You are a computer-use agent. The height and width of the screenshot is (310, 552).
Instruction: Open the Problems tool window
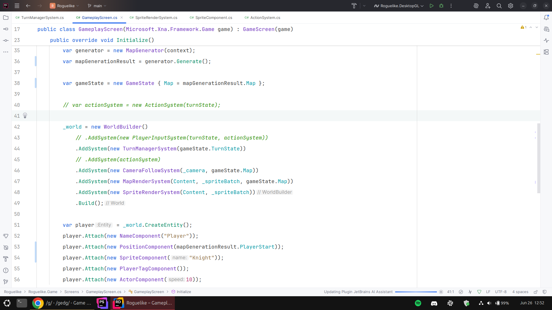6,270
